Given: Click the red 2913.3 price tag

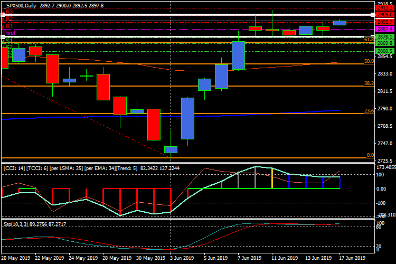Looking at the screenshot, I should click(x=385, y=8).
